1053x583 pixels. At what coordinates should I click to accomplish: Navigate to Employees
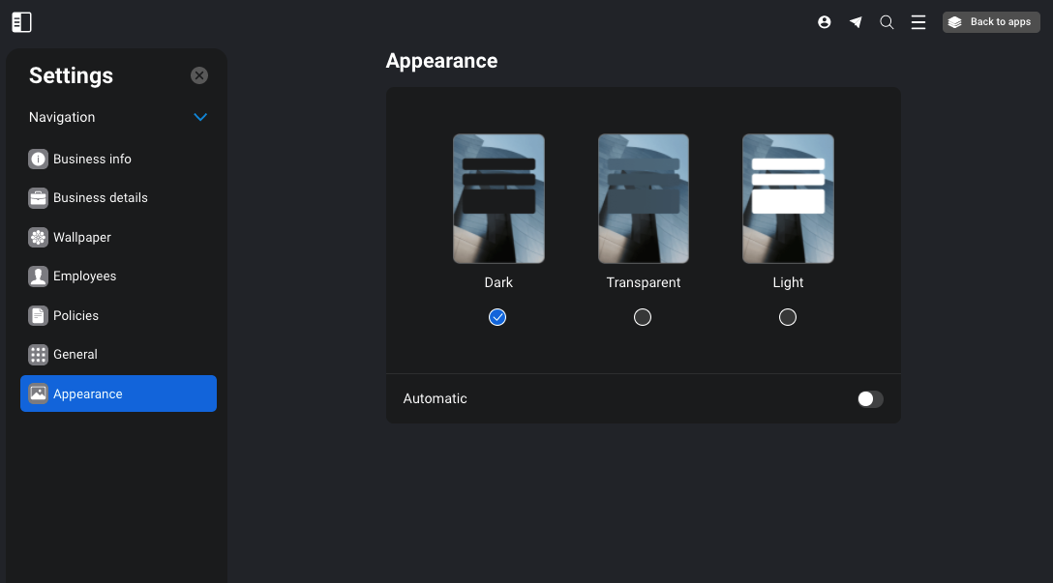(x=118, y=277)
